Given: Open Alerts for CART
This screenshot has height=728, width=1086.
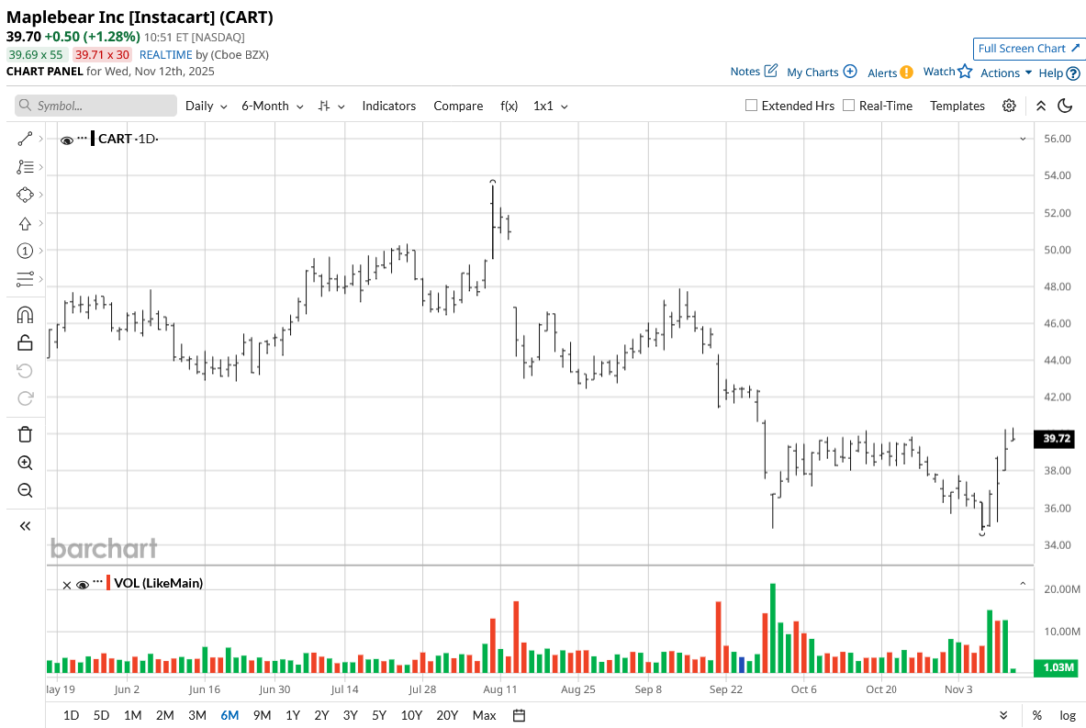Looking at the screenshot, I should 890,73.
